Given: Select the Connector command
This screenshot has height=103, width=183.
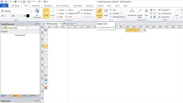Looking at the screenshot, I should click(x=164, y=17).
